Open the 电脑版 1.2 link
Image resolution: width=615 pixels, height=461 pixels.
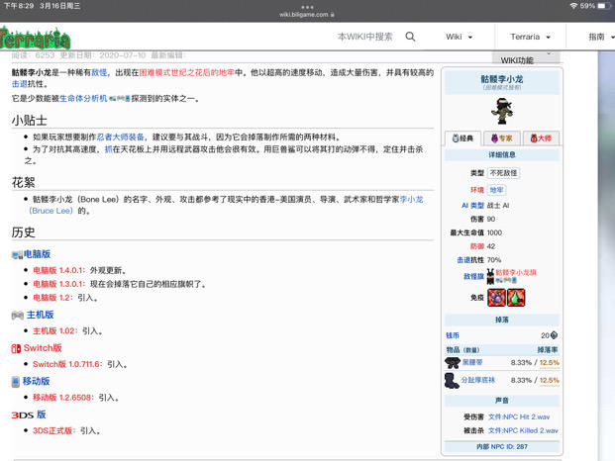click(52, 298)
